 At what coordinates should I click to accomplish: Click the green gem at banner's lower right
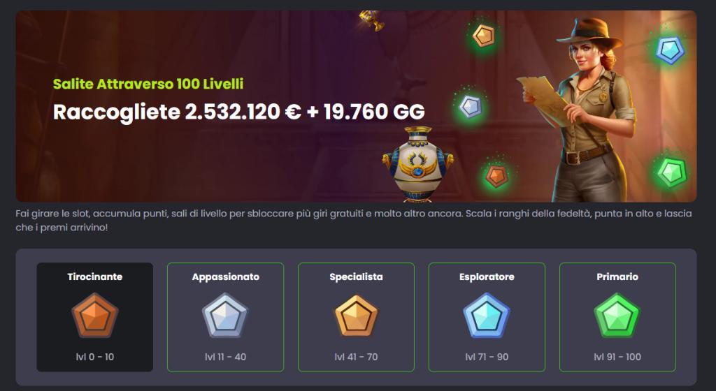(672, 172)
